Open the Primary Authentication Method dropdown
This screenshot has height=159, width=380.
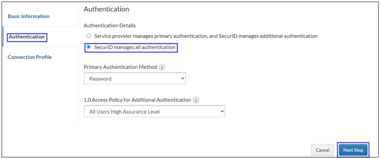pyautogui.click(x=134, y=79)
